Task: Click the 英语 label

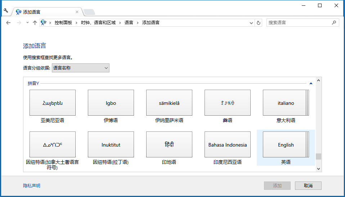Action: pos(286,162)
